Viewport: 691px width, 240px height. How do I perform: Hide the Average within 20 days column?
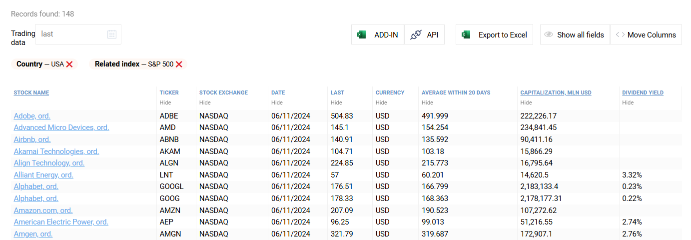[x=427, y=102]
